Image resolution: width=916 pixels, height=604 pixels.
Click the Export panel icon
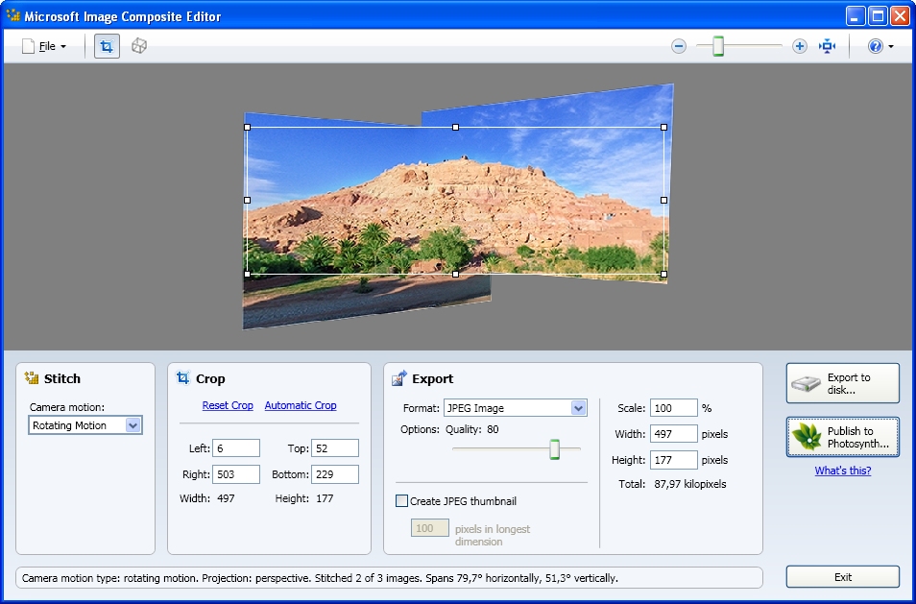(397, 378)
